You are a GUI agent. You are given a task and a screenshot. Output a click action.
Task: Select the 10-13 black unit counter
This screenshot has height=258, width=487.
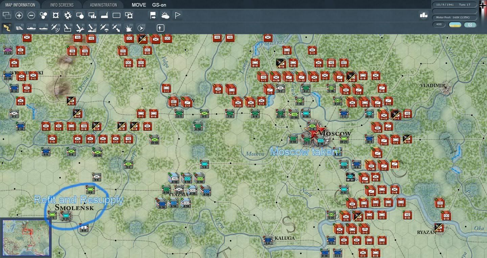click(350, 177)
